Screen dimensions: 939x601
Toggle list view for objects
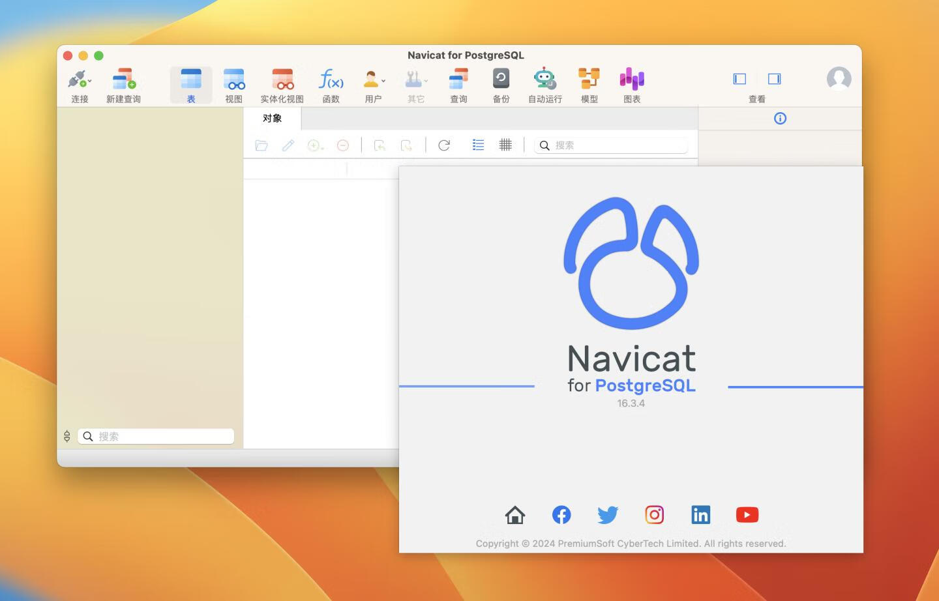pyautogui.click(x=478, y=145)
